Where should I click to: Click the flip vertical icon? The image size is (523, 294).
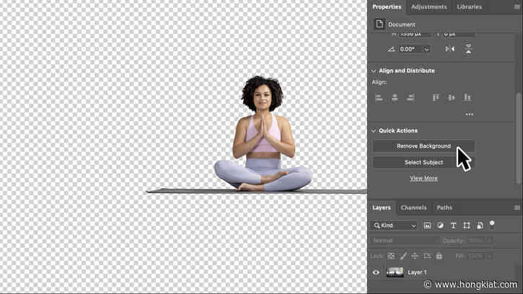click(468, 49)
